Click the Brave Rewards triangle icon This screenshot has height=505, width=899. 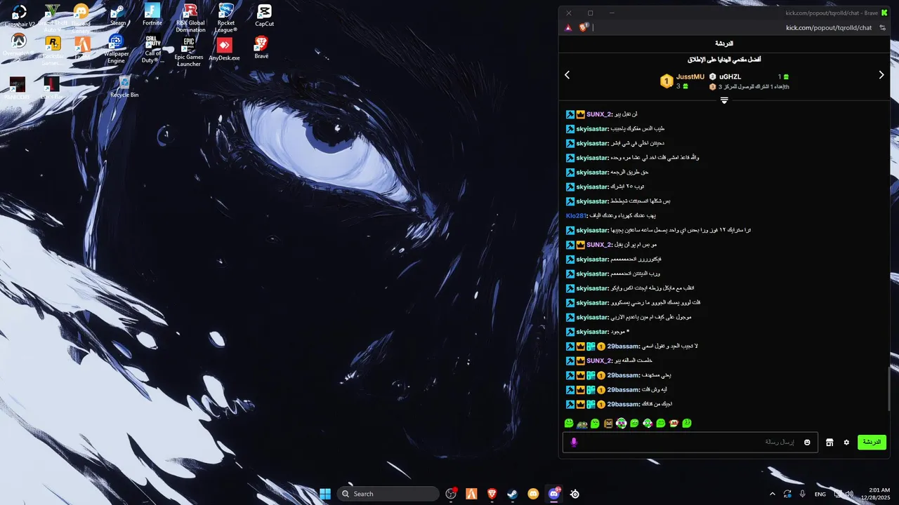tap(568, 27)
